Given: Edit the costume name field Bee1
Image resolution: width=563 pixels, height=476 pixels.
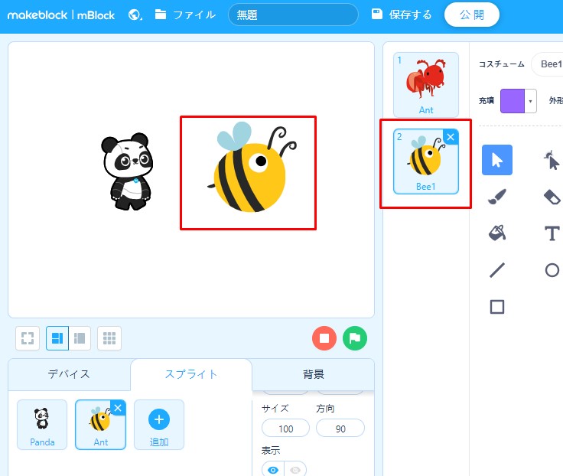Looking at the screenshot, I should 547,64.
